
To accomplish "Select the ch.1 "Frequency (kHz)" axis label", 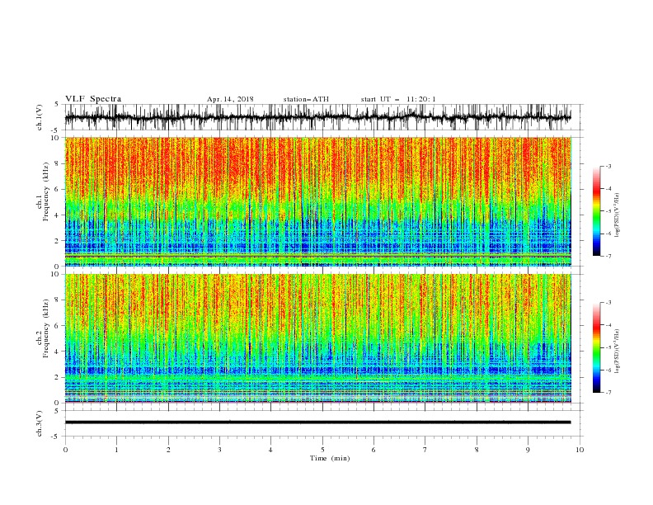I will [x=46, y=192].
